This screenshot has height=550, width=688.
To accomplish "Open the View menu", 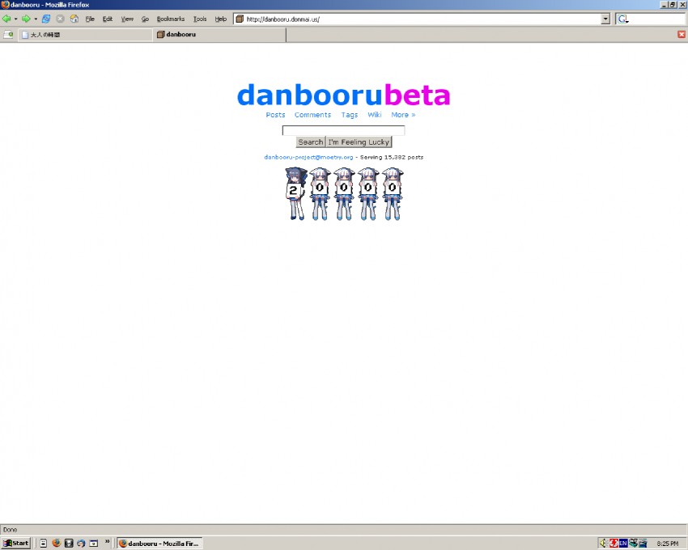I will 127,19.
